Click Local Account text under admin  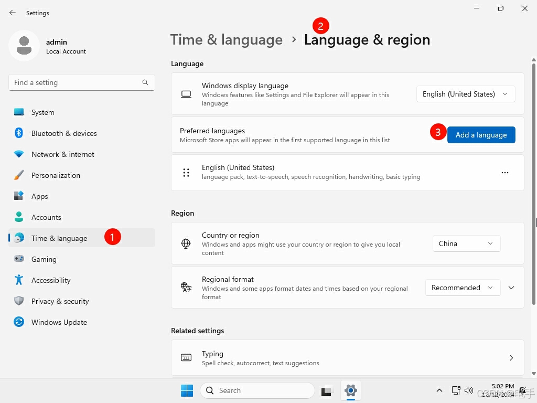pos(66,51)
